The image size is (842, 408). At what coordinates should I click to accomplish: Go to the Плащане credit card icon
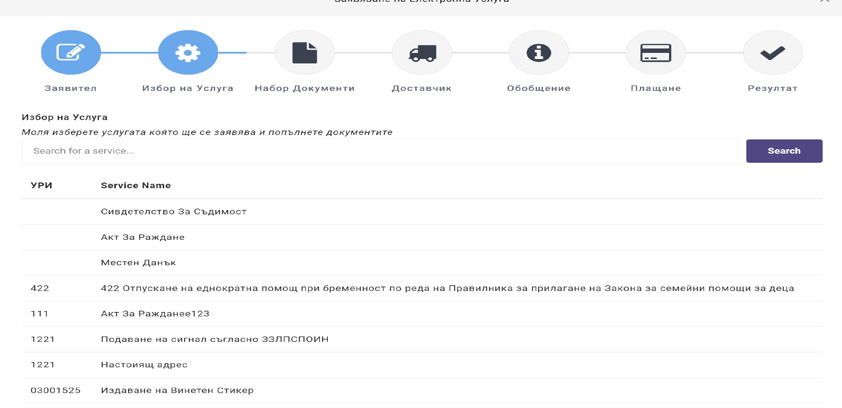(655, 53)
